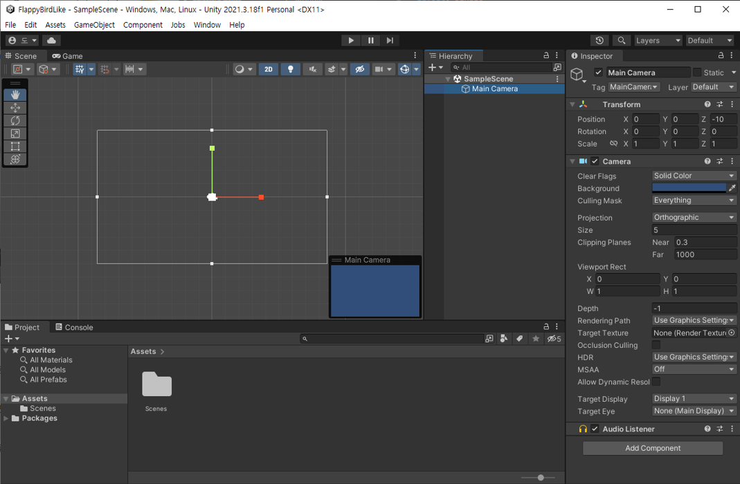The width and height of the screenshot is (740, 484).
Task: Select the Move tool
Action: pos(15,107)
